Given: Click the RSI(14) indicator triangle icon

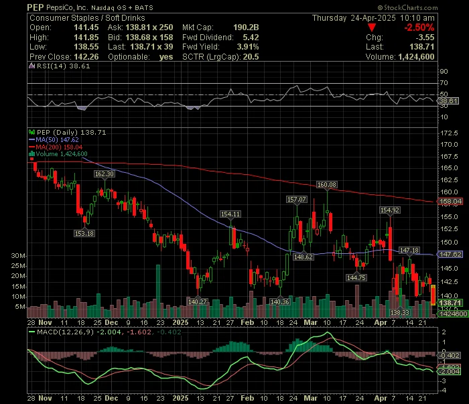Looking at the screenshot, I should pos(31,66).
